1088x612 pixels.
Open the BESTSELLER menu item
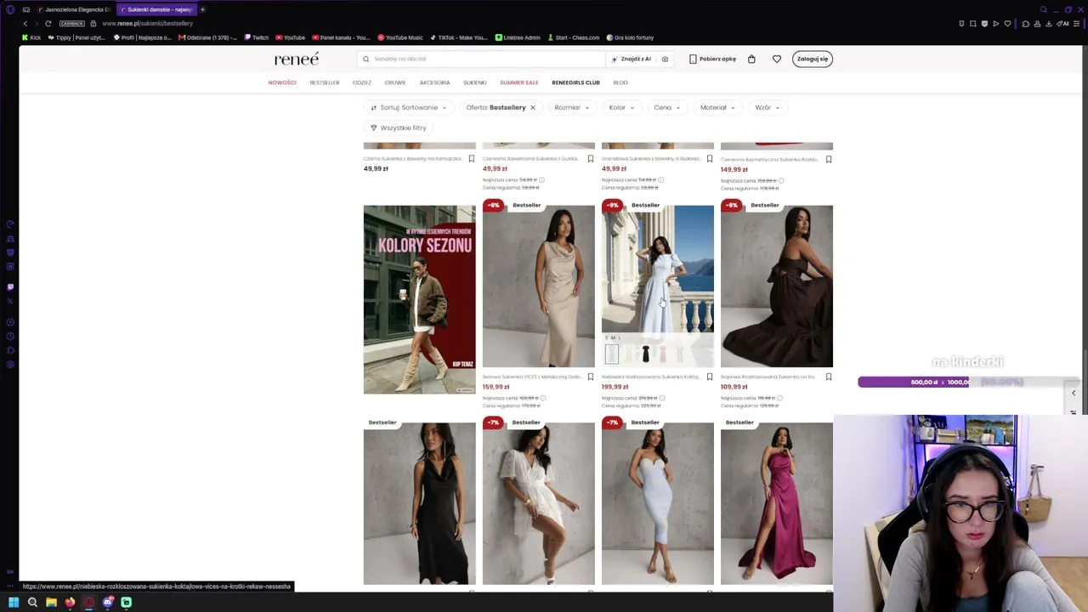point(325,82)
